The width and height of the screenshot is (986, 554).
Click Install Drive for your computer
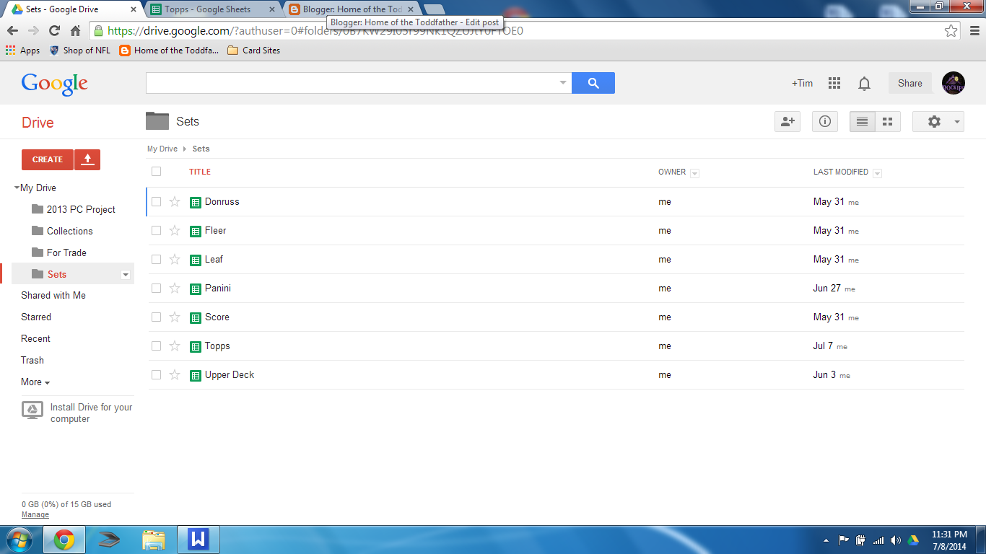pyautogui.click(x=77, y=413)
